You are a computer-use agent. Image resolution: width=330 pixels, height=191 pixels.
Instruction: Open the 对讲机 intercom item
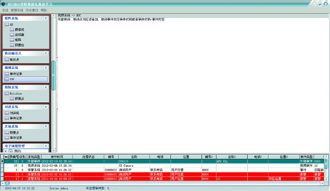(14, 113)
